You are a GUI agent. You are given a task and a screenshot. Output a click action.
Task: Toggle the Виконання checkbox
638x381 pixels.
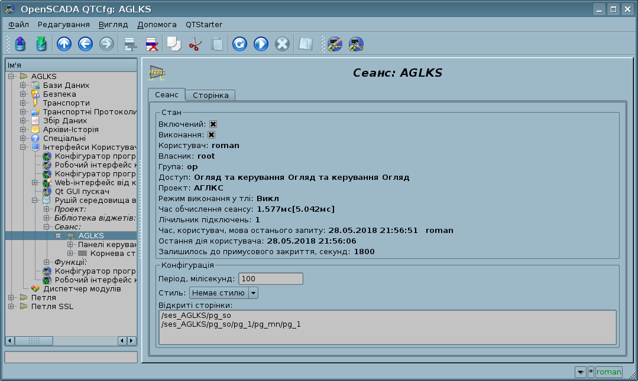[x=211, y=134]
